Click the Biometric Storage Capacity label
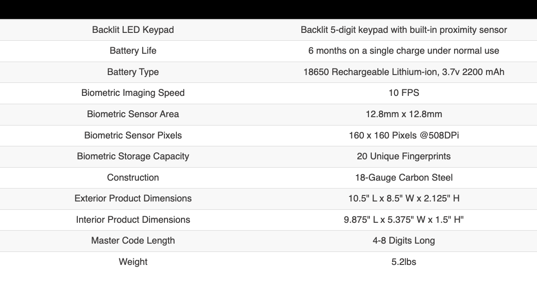Screen dimensions: 537x289 pos(133,156)
